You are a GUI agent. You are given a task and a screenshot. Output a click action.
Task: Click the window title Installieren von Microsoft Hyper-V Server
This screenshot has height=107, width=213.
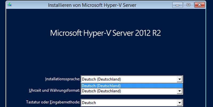click(92, 5)
